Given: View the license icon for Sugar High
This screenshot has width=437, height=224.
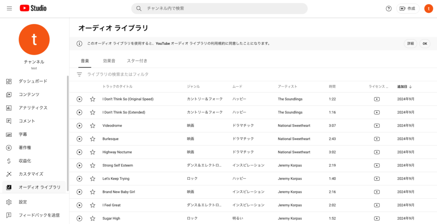Looking at the screenshot, I should (x=377, y=218).
